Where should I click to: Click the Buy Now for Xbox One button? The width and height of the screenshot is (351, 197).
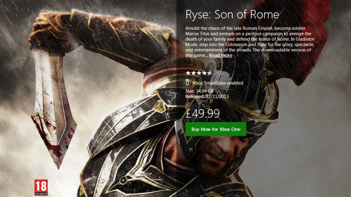point(216,129)
